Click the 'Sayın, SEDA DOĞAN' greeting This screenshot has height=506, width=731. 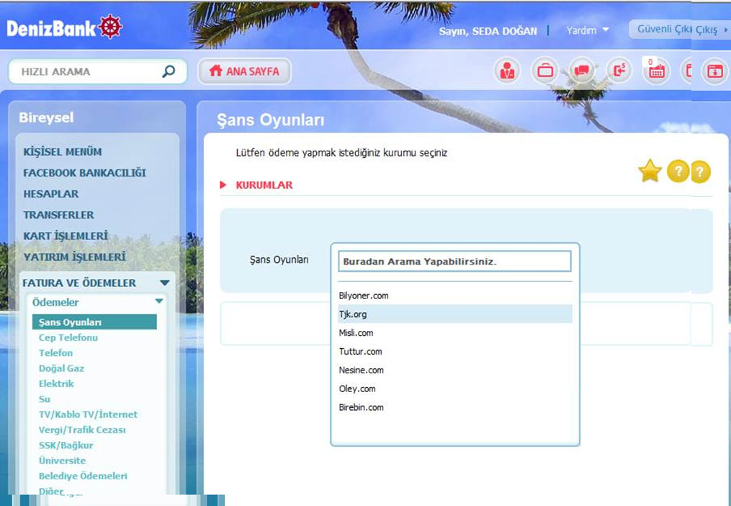click(x=488, y=31)
